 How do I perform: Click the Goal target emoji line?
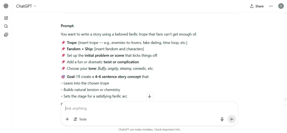[x=105, y=77]
